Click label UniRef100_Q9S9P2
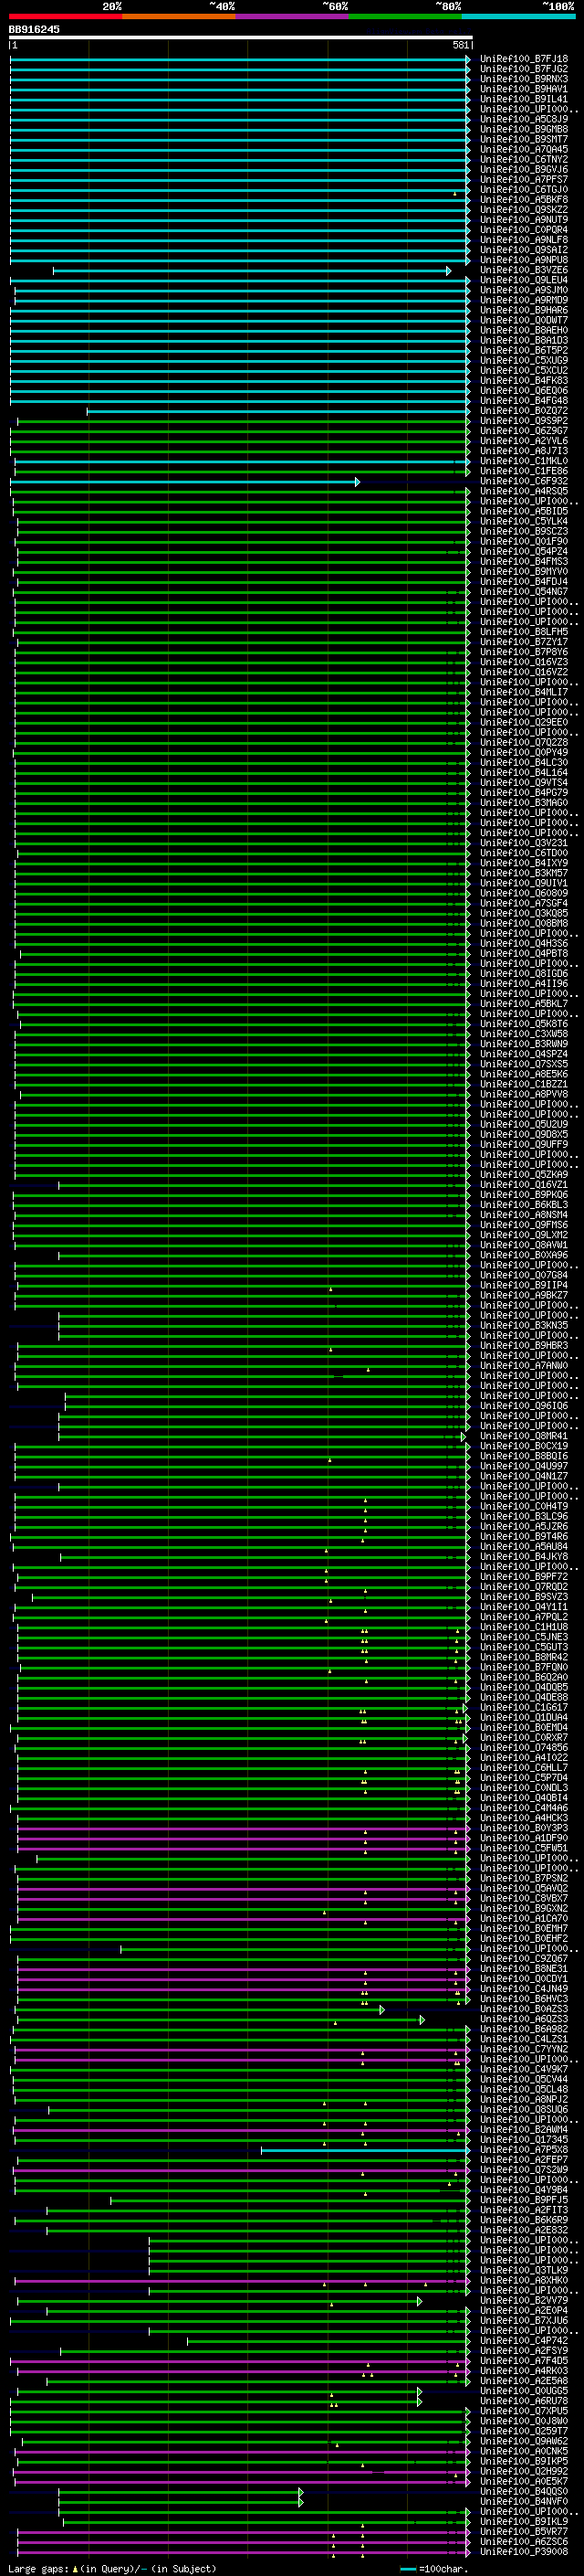584x2576 pixels. (x=523, y=421)
